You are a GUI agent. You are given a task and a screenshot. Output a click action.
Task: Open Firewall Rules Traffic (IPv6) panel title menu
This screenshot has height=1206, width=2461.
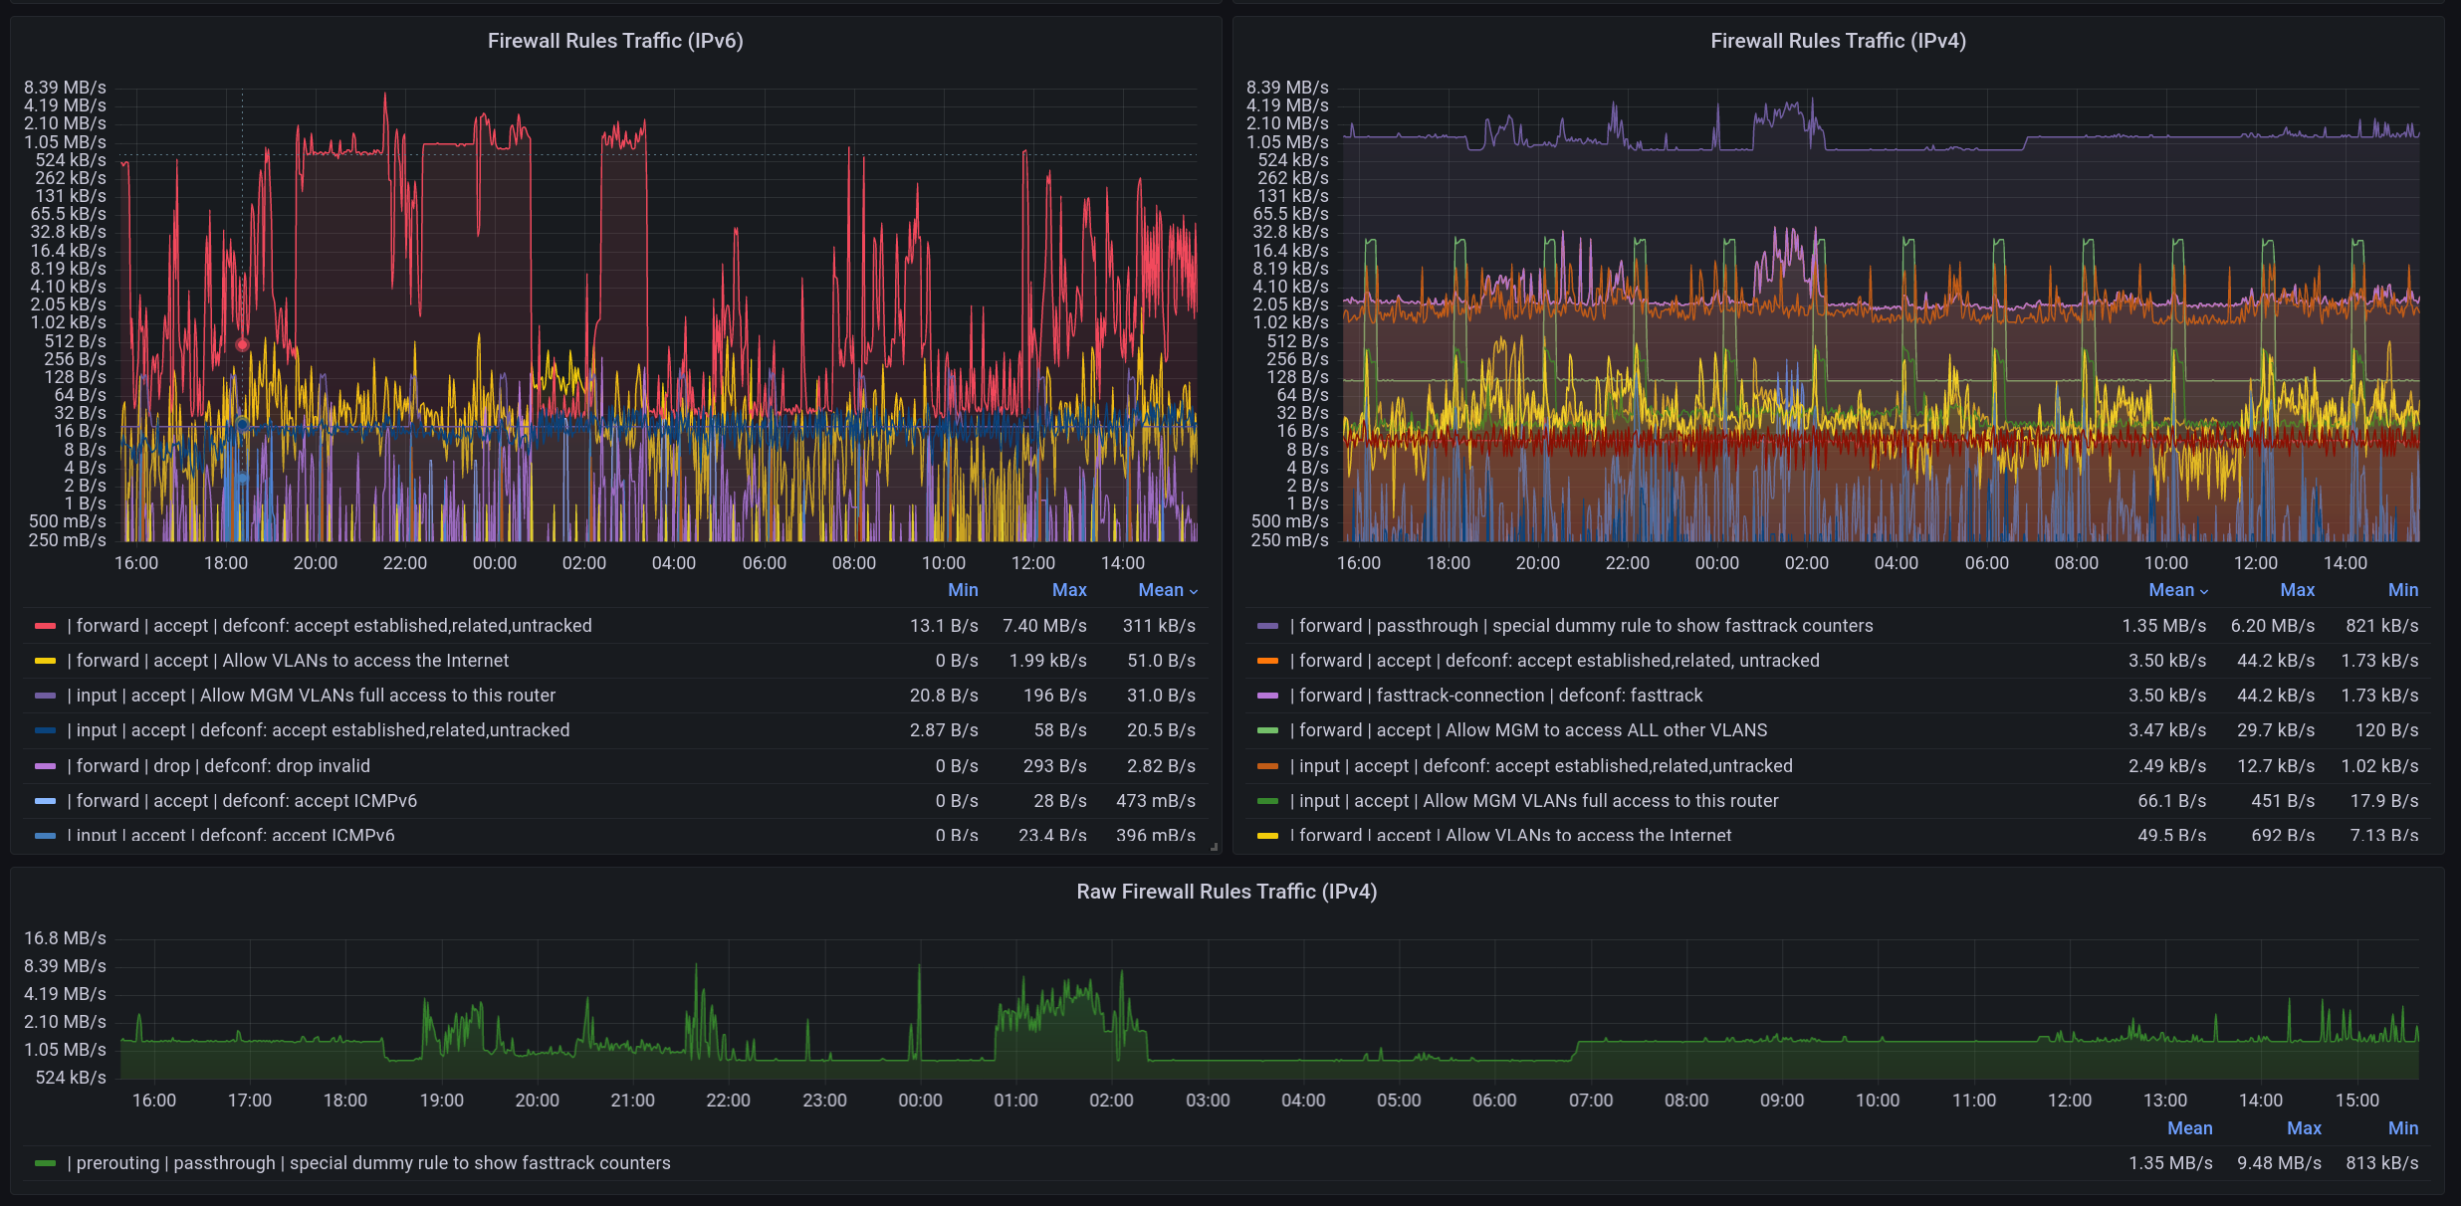coord(615,41)
